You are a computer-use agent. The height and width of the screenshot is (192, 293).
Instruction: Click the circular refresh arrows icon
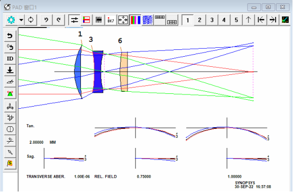[x=31, y=20]
